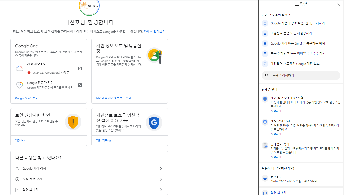This screenshot has height=195, width=344.
Task: Click the JDH mall profile avatar
Action: [x=89, y=6]
